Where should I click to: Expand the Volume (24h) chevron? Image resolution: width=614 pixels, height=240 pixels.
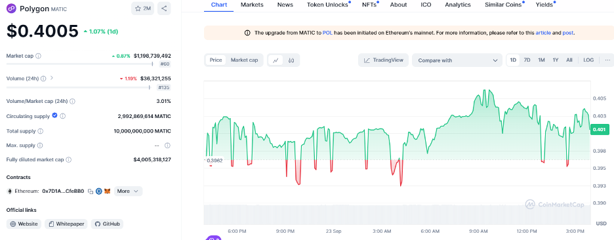(x=52, y=78)
